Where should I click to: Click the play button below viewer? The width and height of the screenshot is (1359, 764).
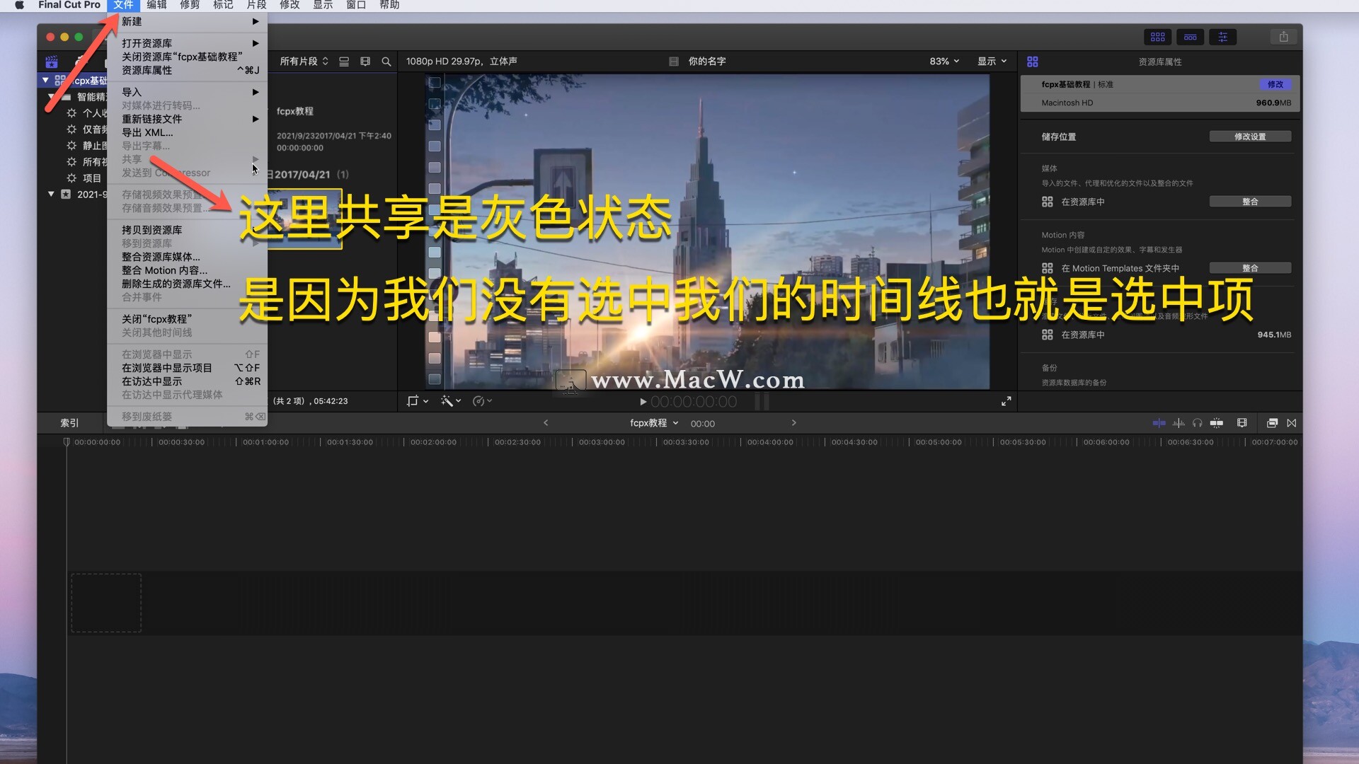(x=643, y=402)
